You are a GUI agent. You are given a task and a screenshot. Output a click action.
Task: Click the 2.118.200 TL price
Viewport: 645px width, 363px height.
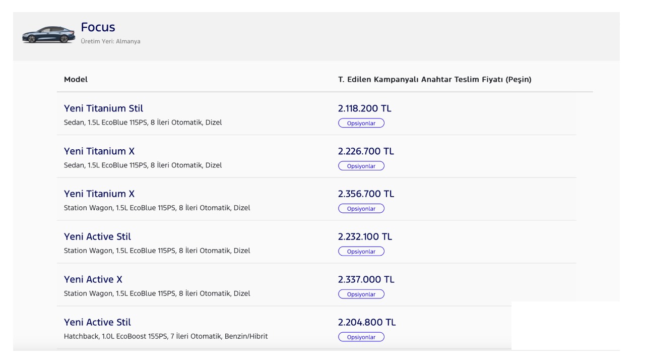pyautogui.click(x=364, y=108)
